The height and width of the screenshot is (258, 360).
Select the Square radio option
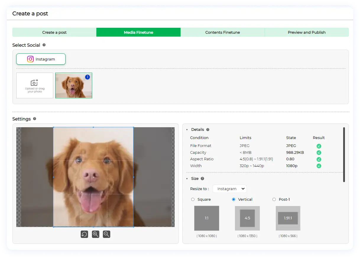tap(193, 200)
